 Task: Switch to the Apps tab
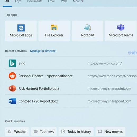click(x=18, y=1)
